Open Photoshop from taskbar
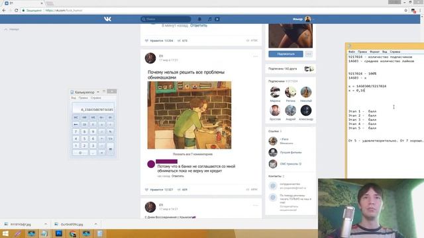 pyautogui.click(x=59, y=233)
